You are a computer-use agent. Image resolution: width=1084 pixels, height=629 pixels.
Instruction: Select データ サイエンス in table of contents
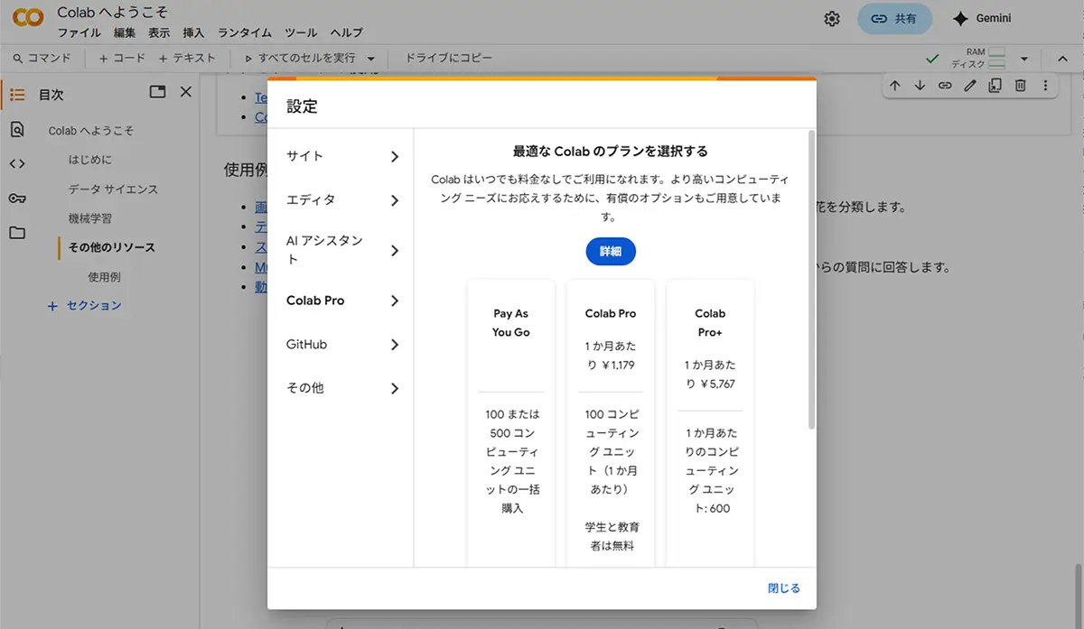113,190
